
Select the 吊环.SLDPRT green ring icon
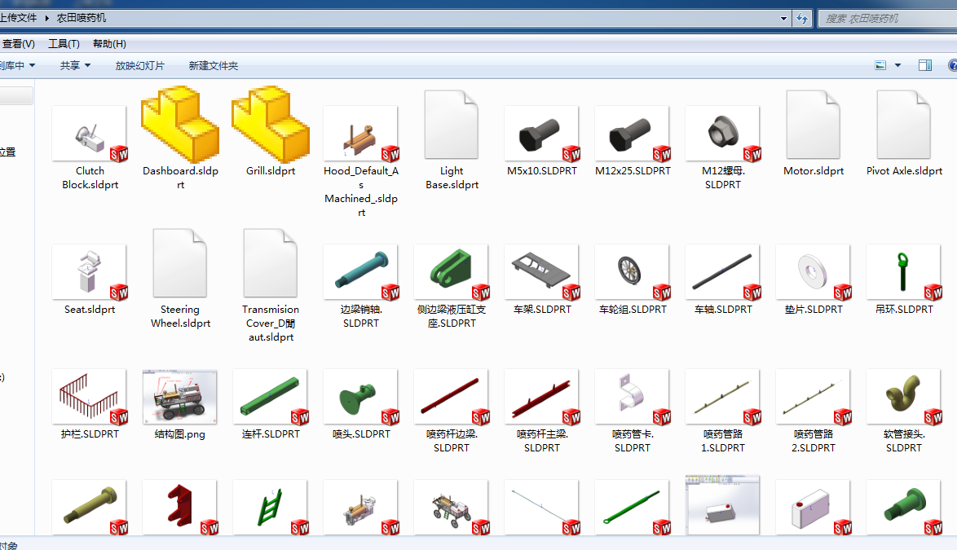pos(904,272)
